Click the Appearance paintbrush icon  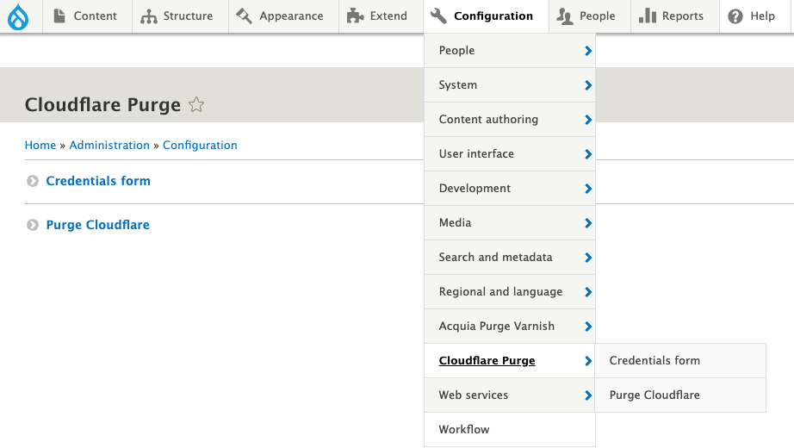(x=244, y=16)
